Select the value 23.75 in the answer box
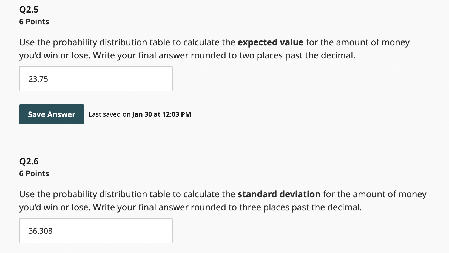This screenshot has width=449, height=253. coord(38,79)
